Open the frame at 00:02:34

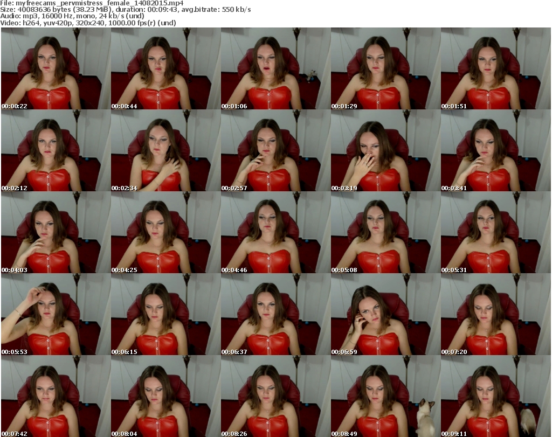[x=166, y=150]
